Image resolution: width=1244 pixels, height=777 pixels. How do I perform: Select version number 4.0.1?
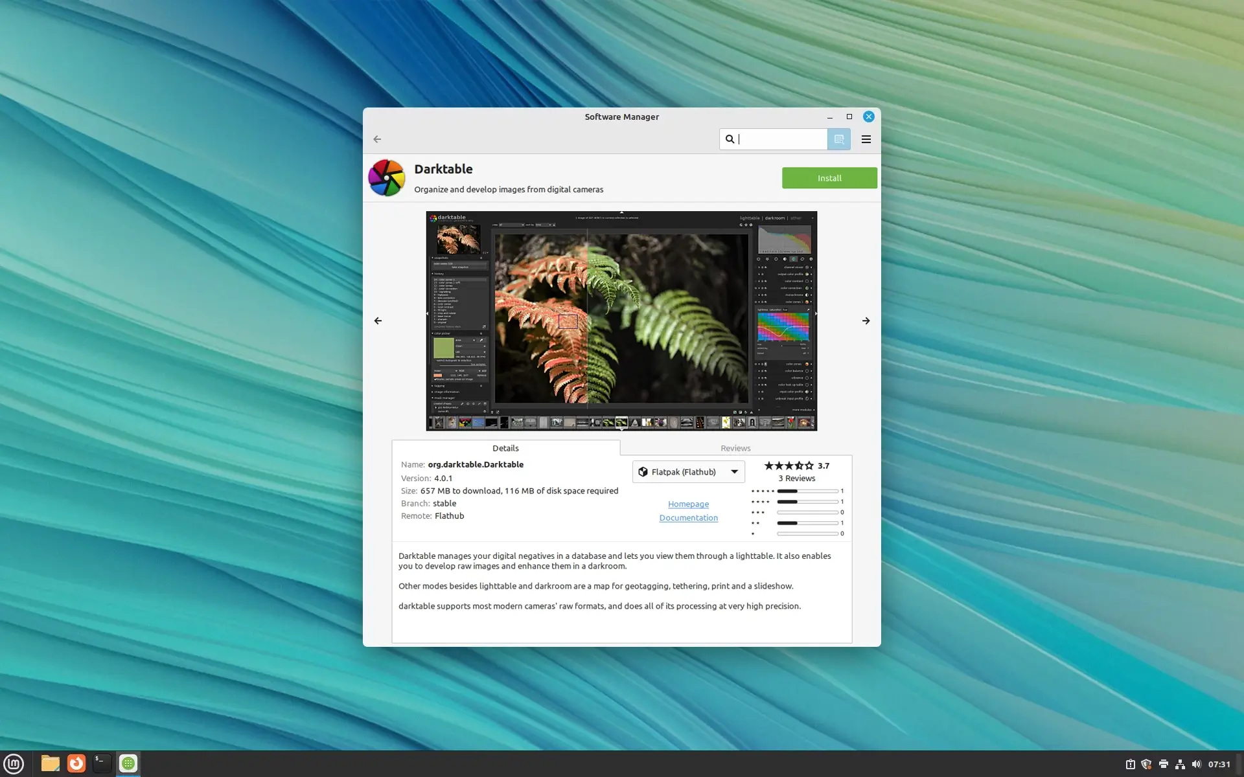click(443, 478)
